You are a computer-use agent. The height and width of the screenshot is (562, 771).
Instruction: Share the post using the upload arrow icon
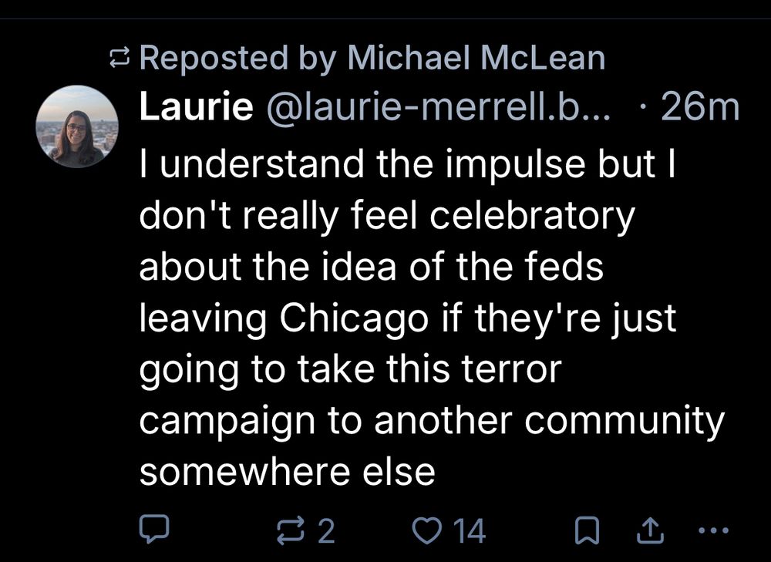[x=650, y=530]
